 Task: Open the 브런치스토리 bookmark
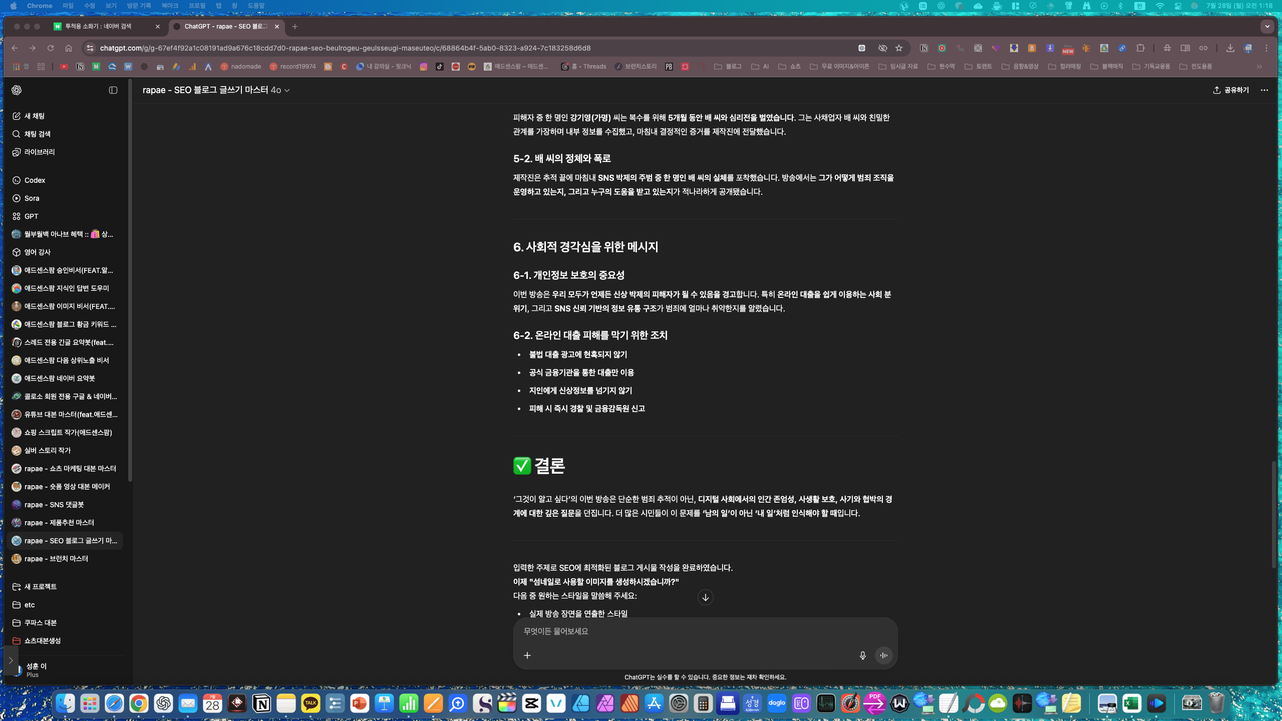pyautogui.click(x=635, y=67)
